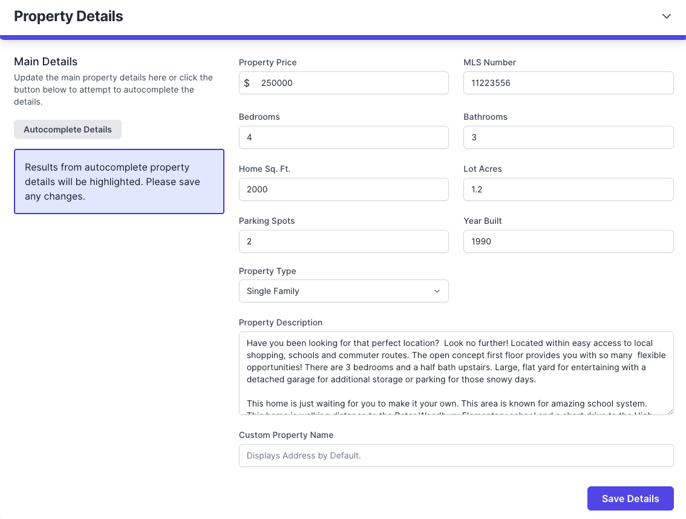The height and width of the screenshot is (519, 686).
Task: Select the Bathrooms input field
Action: tap(568, 137)
